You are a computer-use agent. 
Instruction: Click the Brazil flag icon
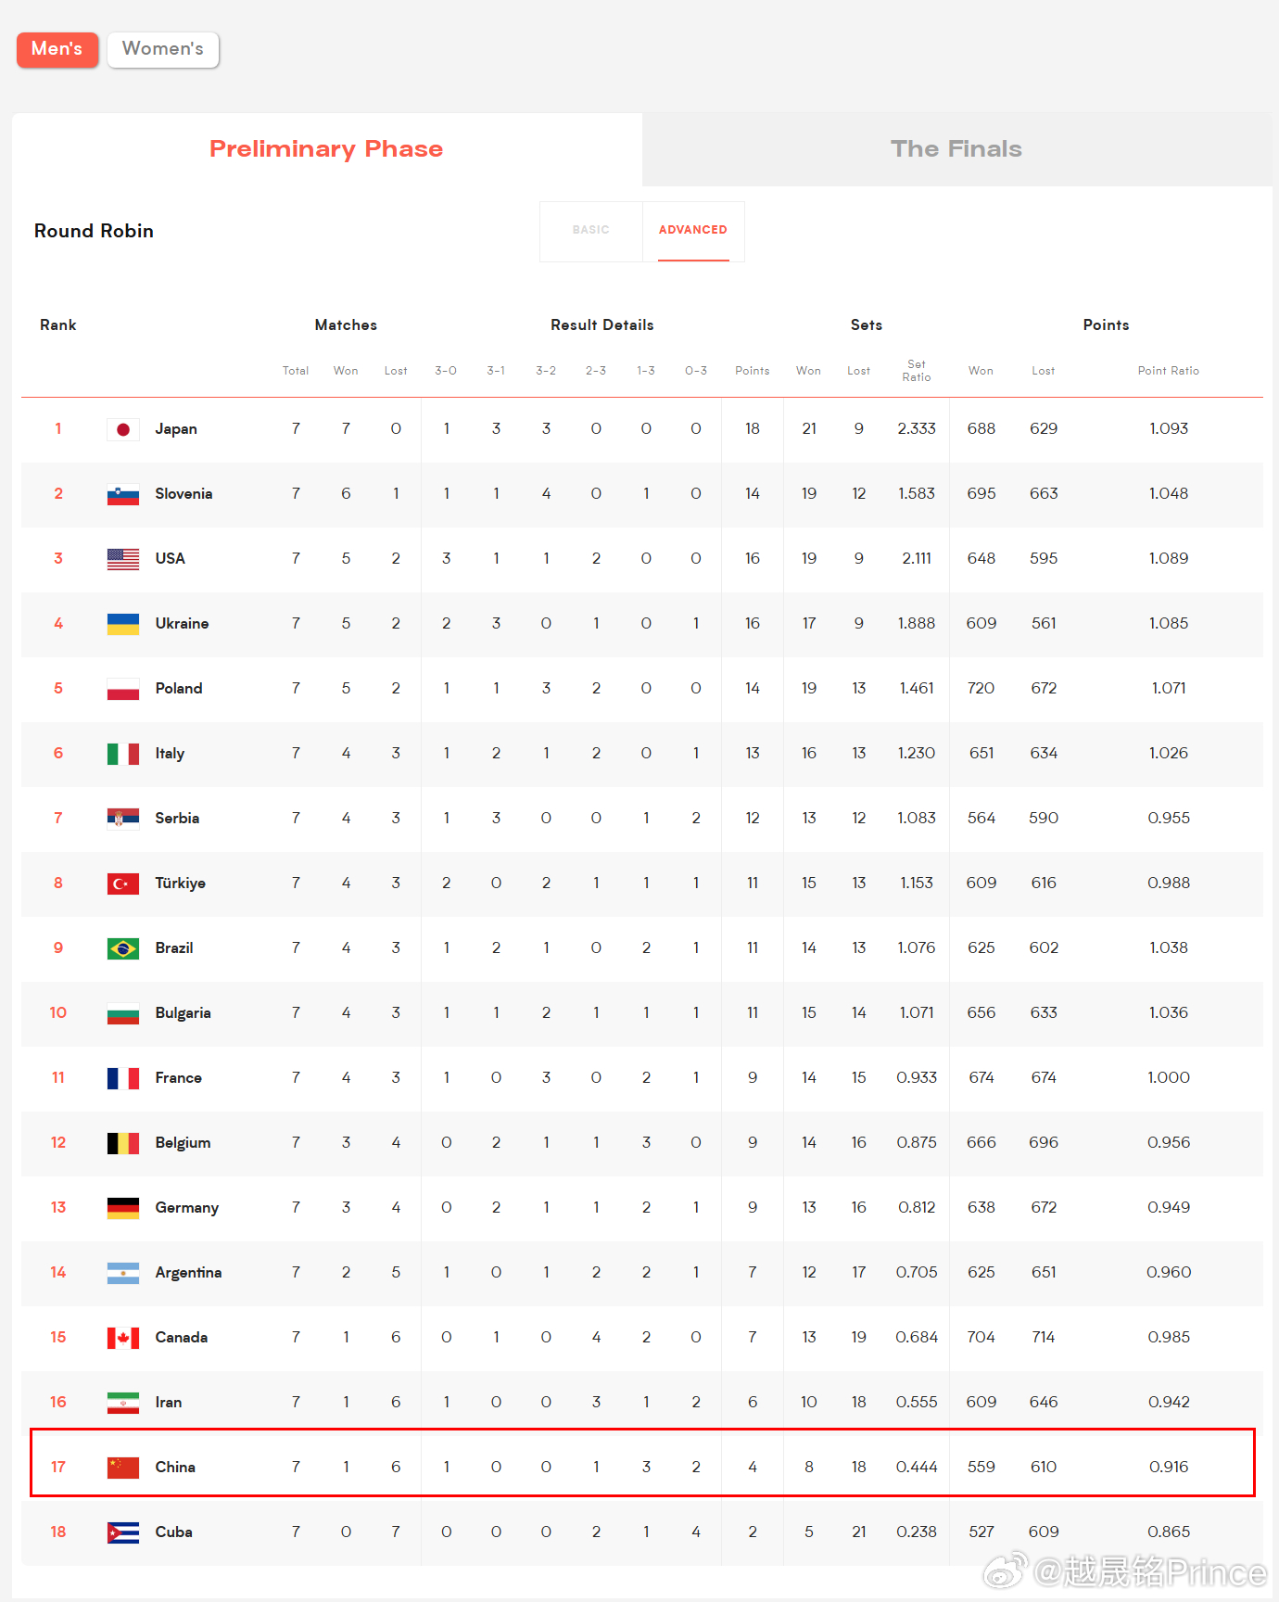123,948
